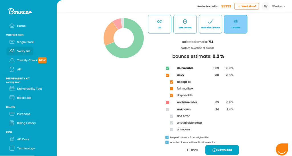
Task: Toggle the unknown sub-item checkbox
Action: [x=172, y=129]
